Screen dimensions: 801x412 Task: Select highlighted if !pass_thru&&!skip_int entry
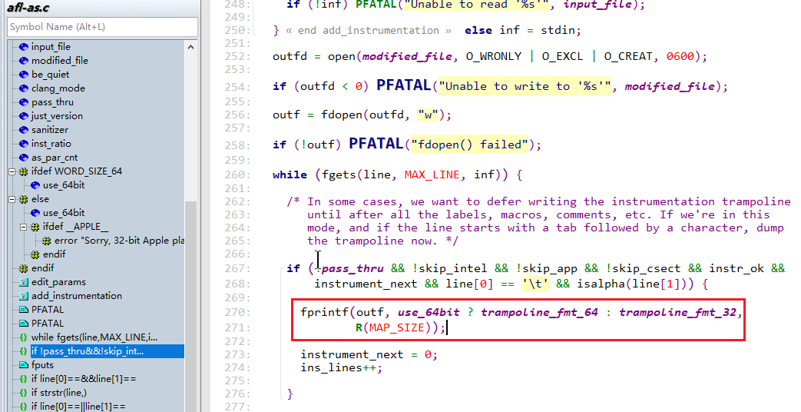(107, 351)
